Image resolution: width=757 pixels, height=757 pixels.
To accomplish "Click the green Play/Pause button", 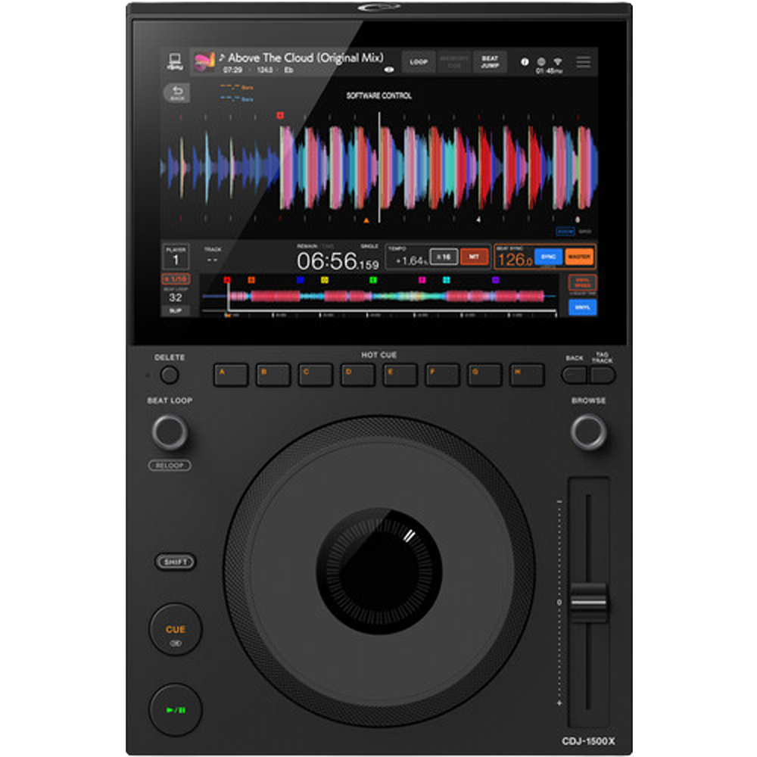I will tap(176, 710).
